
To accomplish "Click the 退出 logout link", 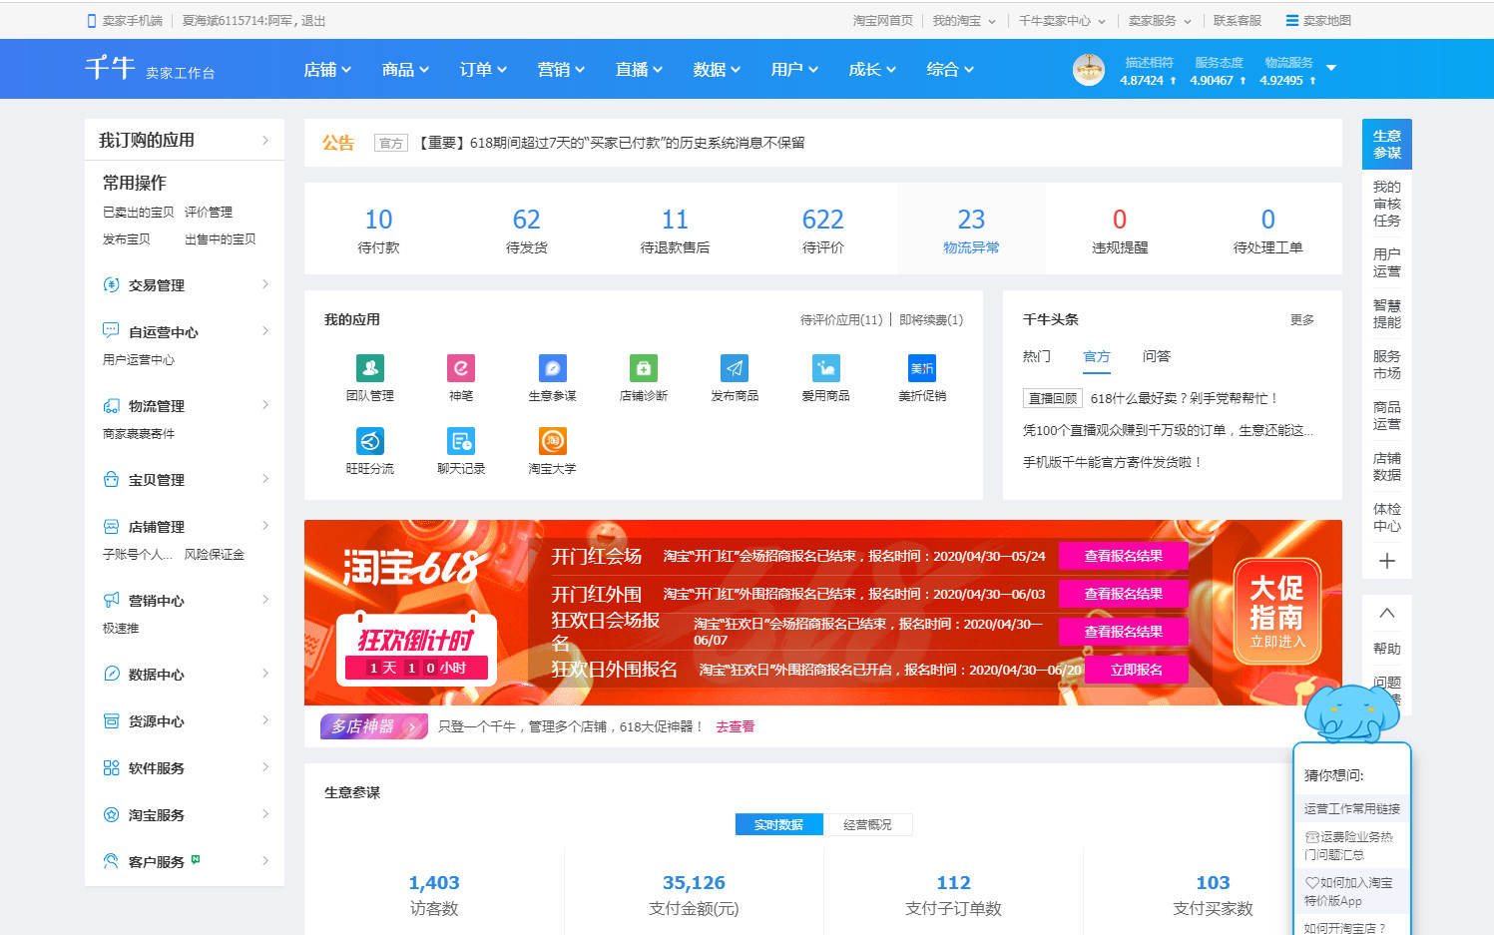I will coord(313,20).
